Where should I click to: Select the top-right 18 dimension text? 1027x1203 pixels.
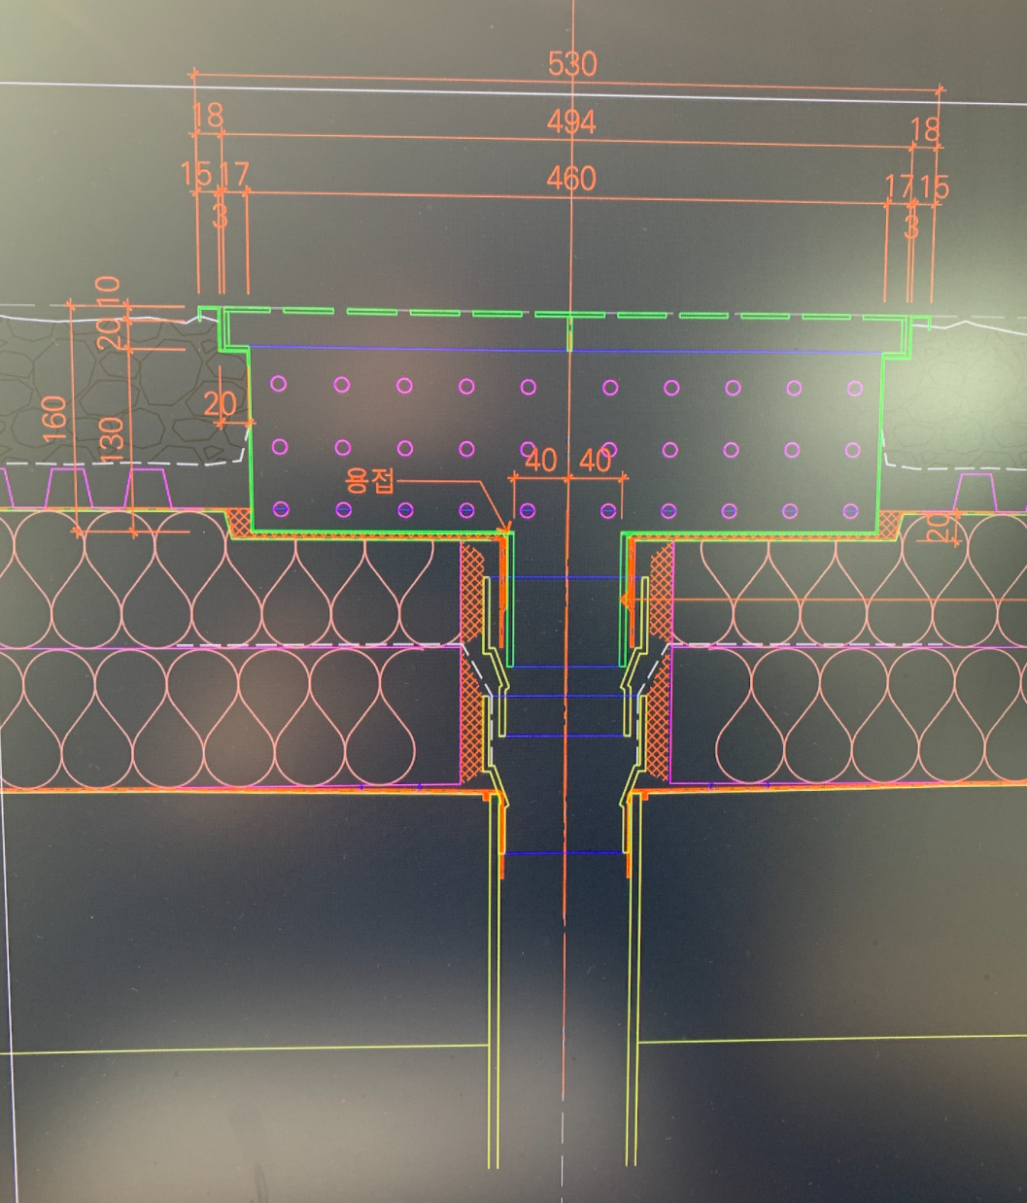point(925,129)
